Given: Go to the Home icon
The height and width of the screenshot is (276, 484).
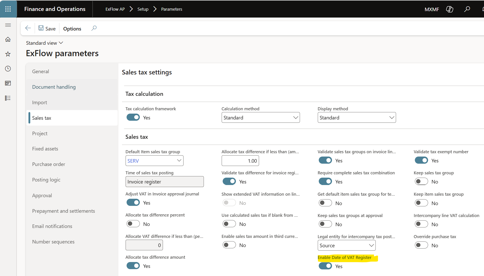Looking at the screenshot, I should tap(8, 39).
